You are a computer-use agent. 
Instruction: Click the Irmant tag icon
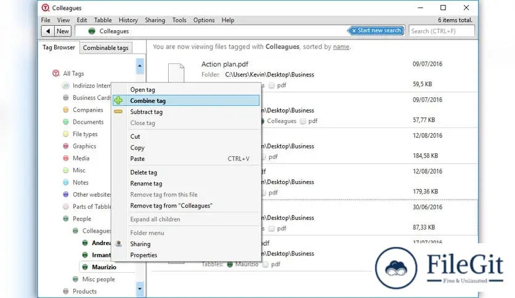pyautogui.click(x=85, y=255)
